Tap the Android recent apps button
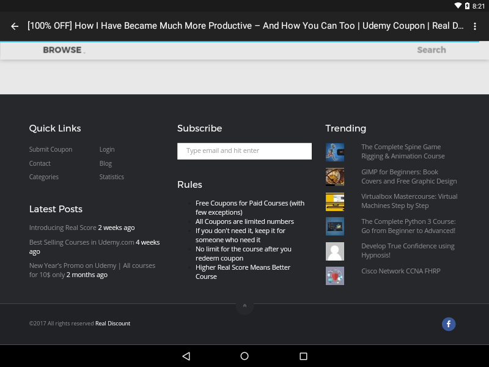489x367 pixels. [x=303, y=356]
